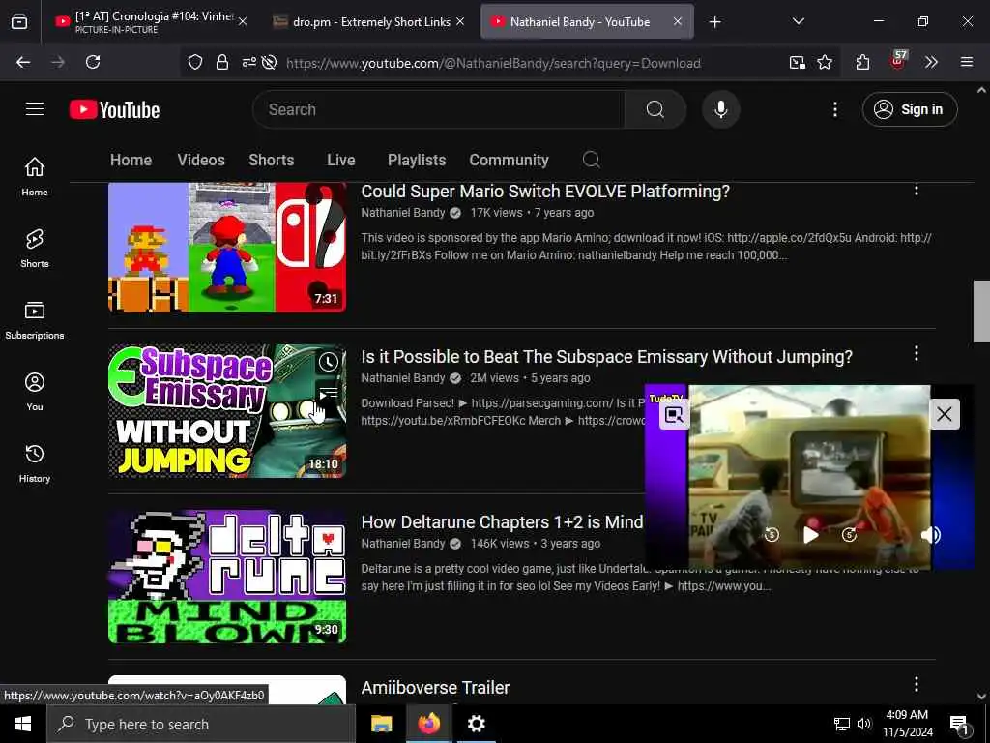This screenshot has width=990, height=743.
Task: Expand more toolbar tools chevron
Action: pyautogui.click(x=931, y=62)
